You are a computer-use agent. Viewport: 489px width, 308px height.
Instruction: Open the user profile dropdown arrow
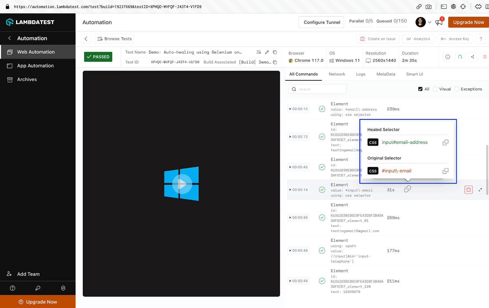429,22
